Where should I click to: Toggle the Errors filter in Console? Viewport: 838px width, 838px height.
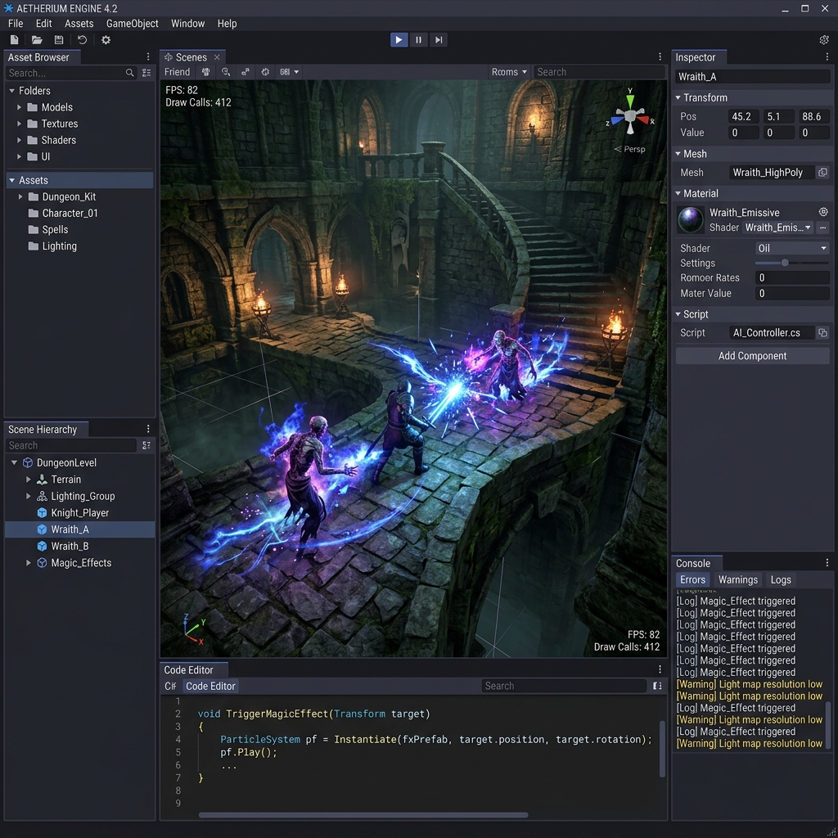[692, 580]
